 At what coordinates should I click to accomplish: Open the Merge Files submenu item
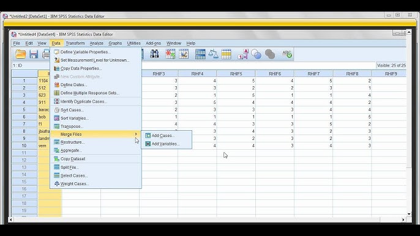[96, 134]
